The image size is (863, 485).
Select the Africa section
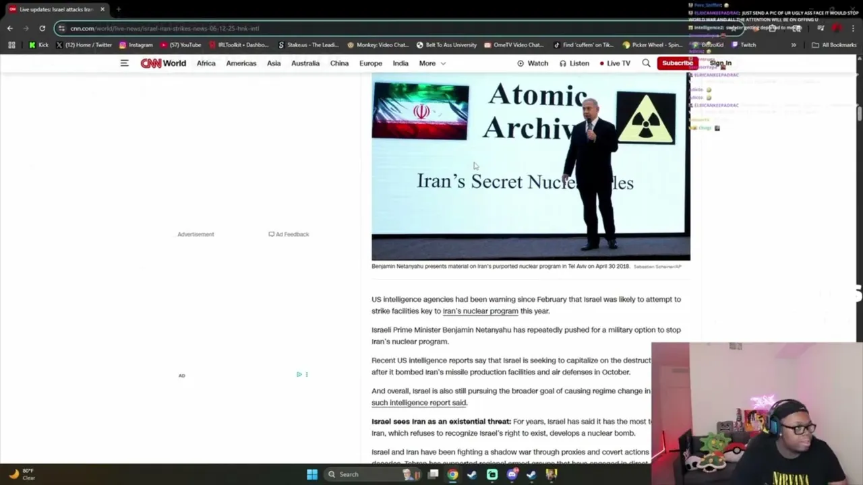(x=206, y=63)
